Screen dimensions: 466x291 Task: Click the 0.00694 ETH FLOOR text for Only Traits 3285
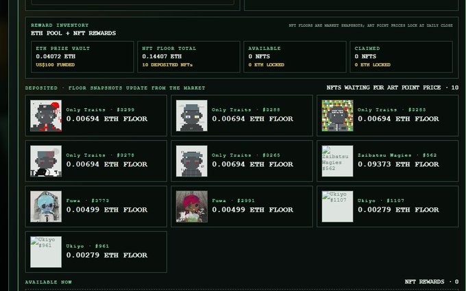pos(398,118)
